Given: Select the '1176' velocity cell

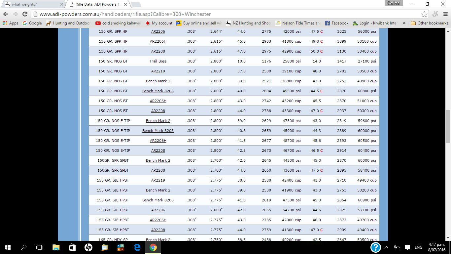Looking at the screenshot, I should point(266,61).
